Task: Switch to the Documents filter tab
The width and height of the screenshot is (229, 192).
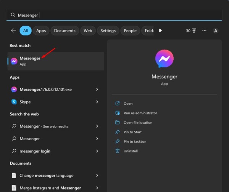Action: [65, 30]
